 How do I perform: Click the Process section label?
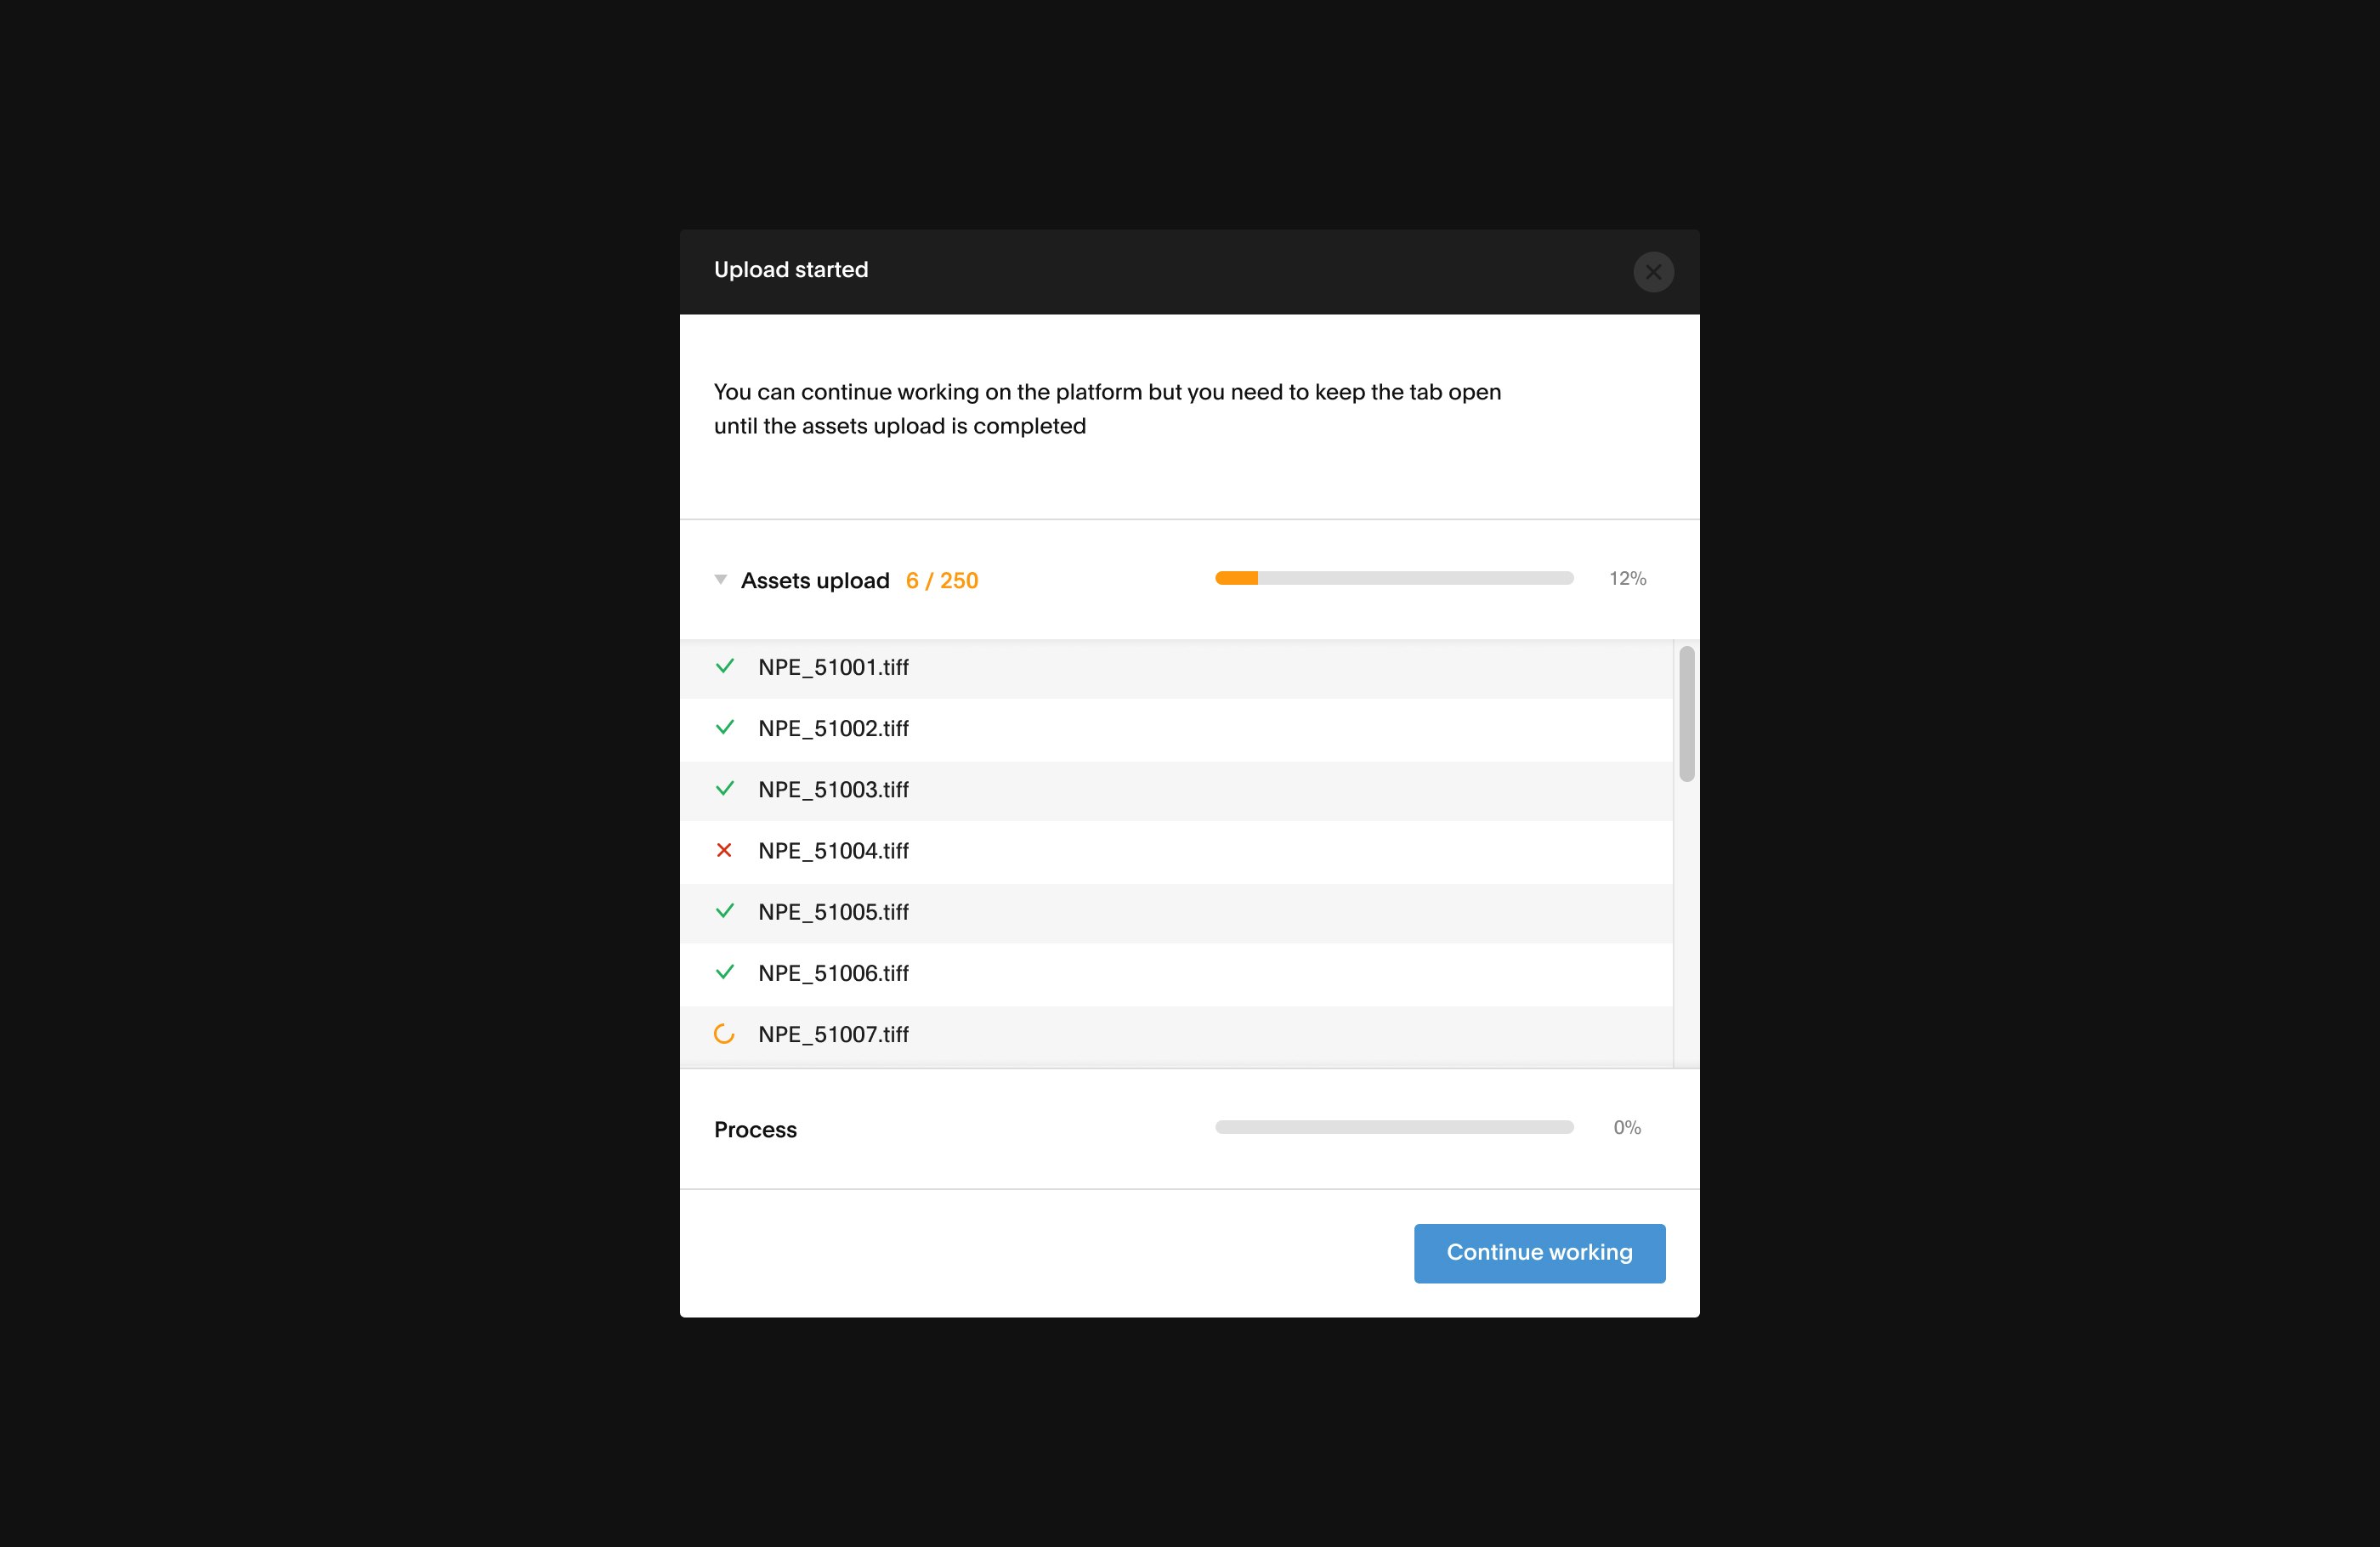point(755,1130)
